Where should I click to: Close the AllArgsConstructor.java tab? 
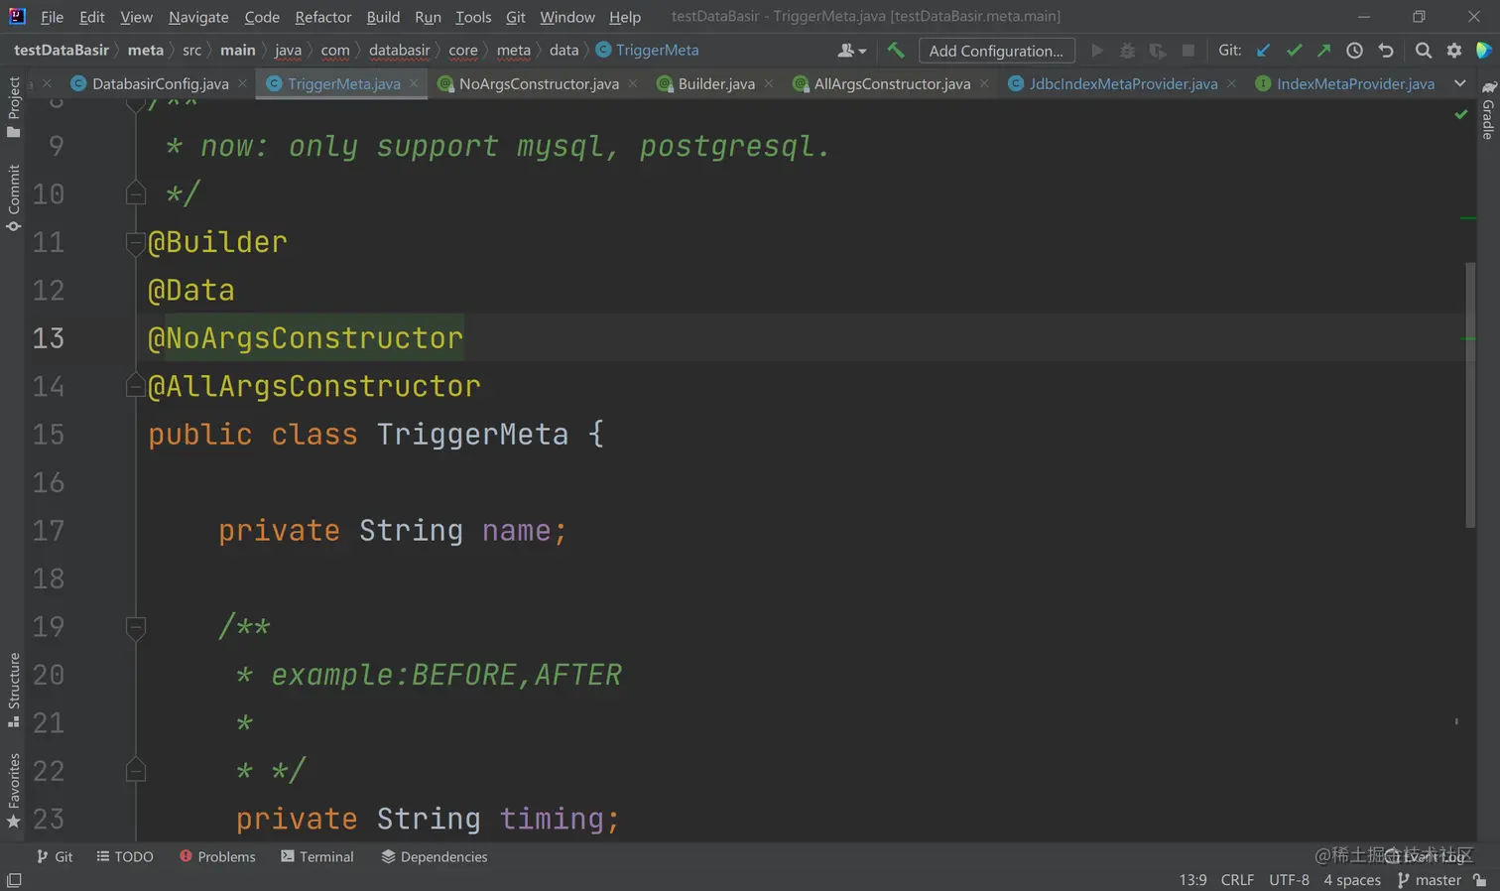point(984,84)
